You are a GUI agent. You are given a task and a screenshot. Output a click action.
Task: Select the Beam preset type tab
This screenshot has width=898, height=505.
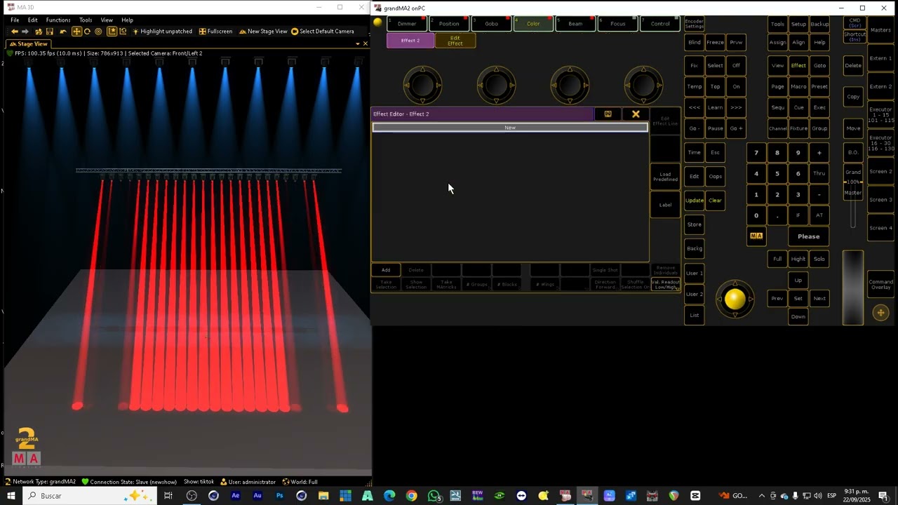[575, 24]
